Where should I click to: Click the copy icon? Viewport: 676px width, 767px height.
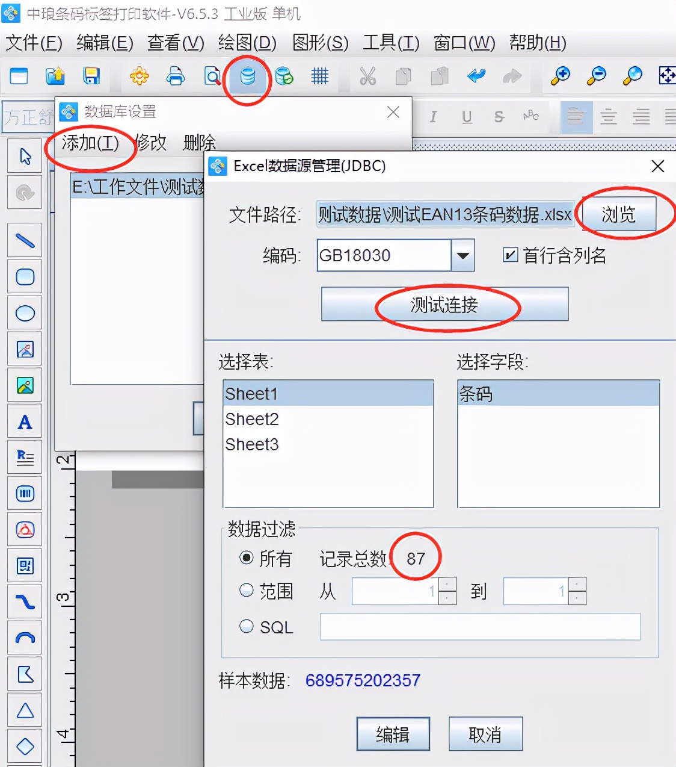tap(404, 76)
